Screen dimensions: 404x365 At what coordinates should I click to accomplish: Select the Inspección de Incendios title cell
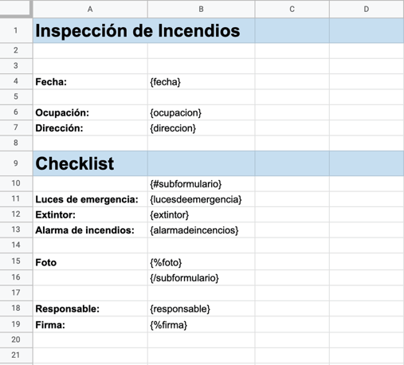point(90,30)
